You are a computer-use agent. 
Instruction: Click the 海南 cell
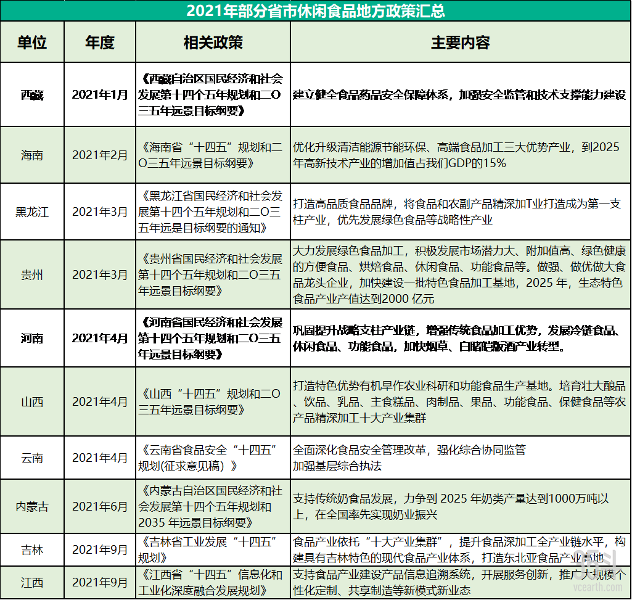(x=32, y=155)
